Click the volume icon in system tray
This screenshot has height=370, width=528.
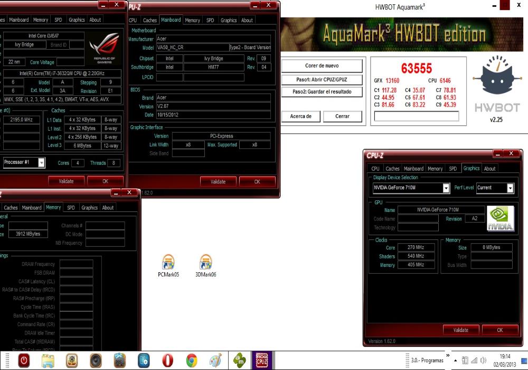(x=483, y=360)
